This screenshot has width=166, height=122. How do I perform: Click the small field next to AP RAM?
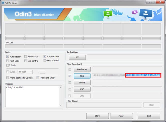point(42,72)
